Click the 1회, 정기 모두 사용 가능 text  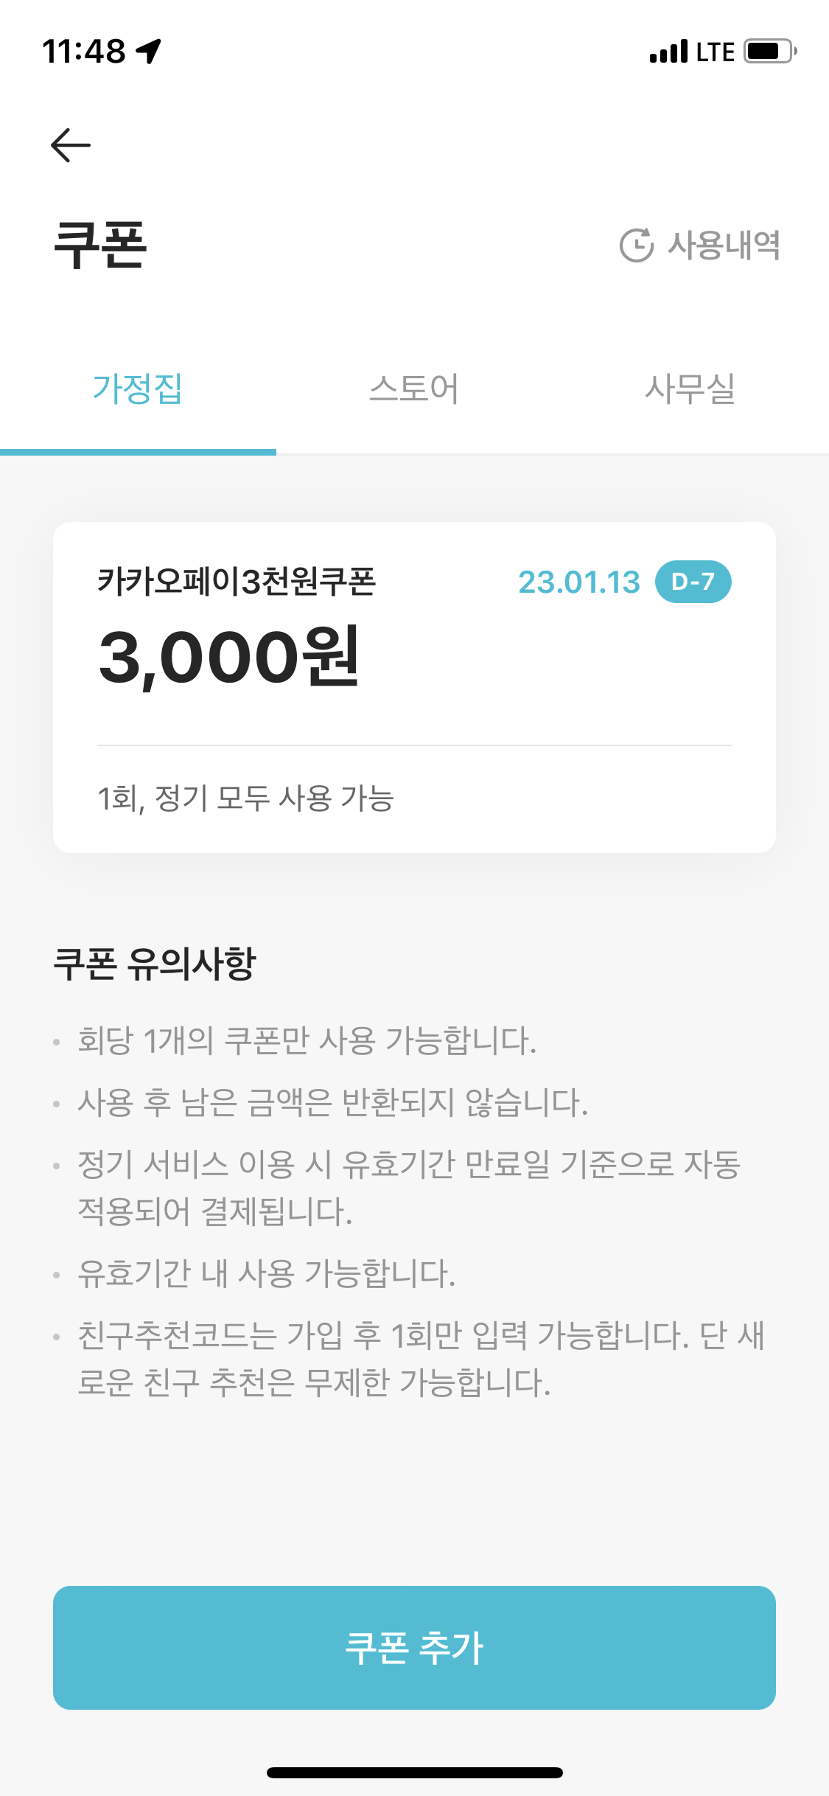tap(245, 798)
